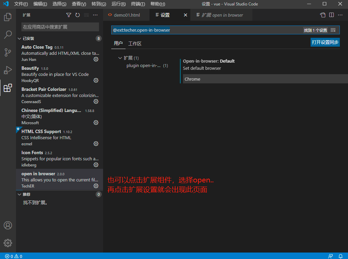Screen dimensions: 348x259
Task: Open notifications bell in status bar
Action: coord(341,256)
